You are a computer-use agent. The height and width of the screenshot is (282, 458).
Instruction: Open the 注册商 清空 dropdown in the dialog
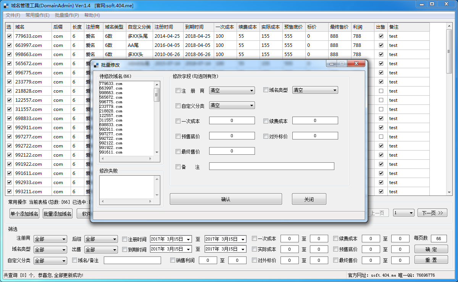click(x=232, y=90)
